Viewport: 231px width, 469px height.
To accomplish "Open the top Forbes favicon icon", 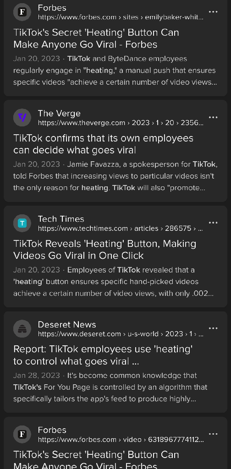I will tap(22, 12).
